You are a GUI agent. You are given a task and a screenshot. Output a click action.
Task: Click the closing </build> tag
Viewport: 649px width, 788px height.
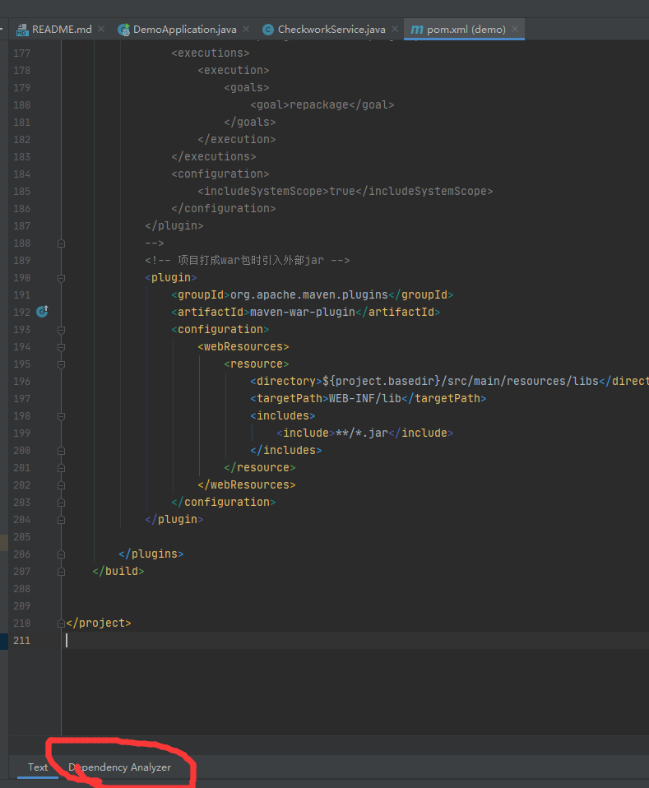pyautogui.click(x=118, y=572)
